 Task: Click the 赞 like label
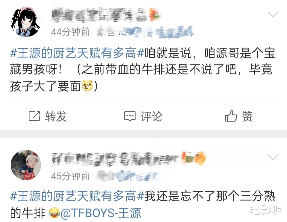[247, 116]
